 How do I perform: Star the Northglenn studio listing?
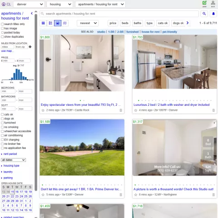click(136, 195)
